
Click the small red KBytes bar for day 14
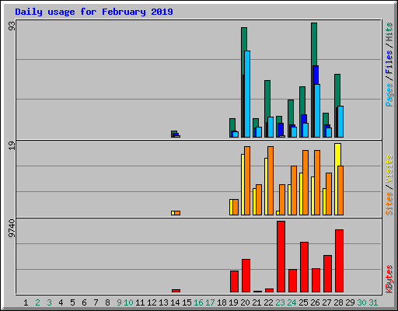click(176, 291)
